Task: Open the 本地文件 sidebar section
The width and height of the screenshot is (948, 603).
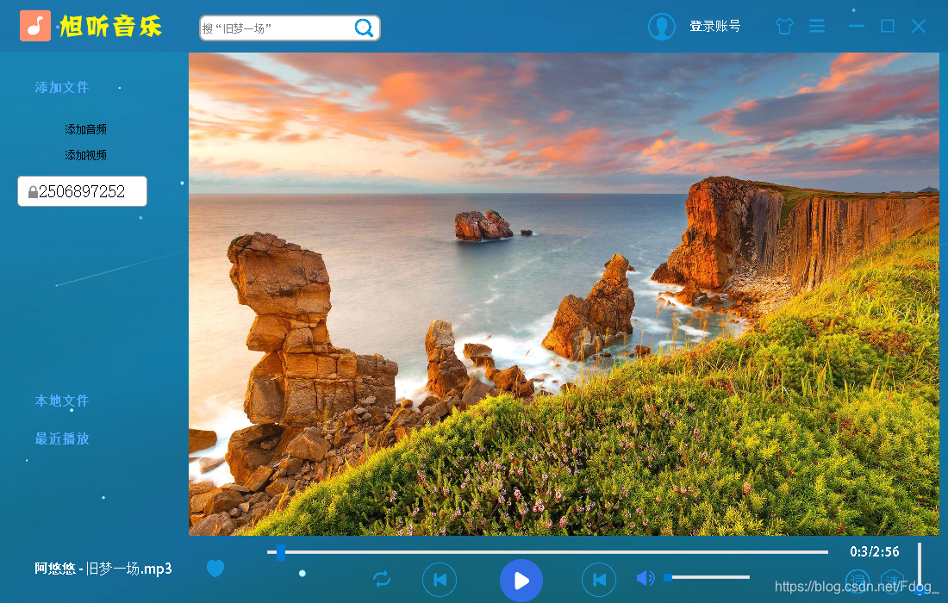Action: [x=62, y=401]
